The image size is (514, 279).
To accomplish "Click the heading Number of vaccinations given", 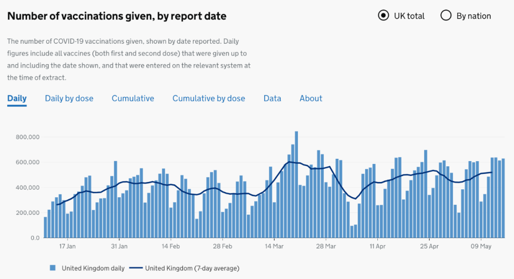I will (x=117, y=16).
